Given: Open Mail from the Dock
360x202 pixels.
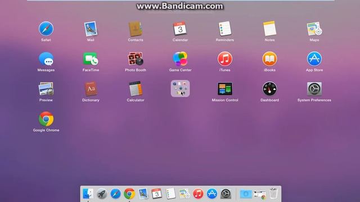Looking at the screenshot, I should pos(143,194).
